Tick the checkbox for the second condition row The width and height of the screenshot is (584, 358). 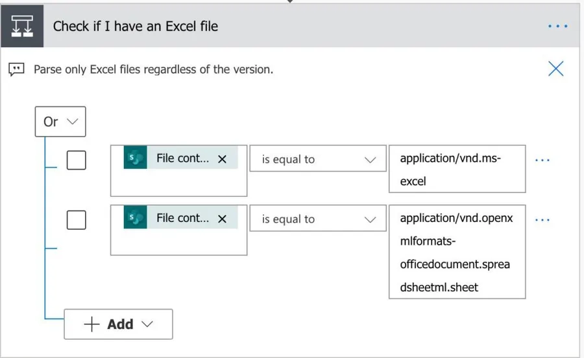click(77, 220)
